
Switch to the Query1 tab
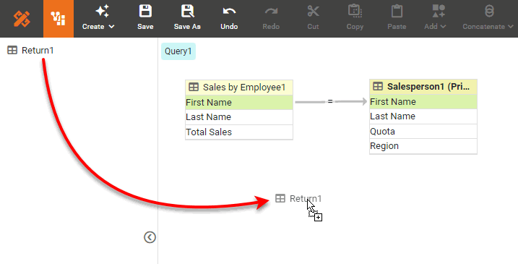point(178,51)
